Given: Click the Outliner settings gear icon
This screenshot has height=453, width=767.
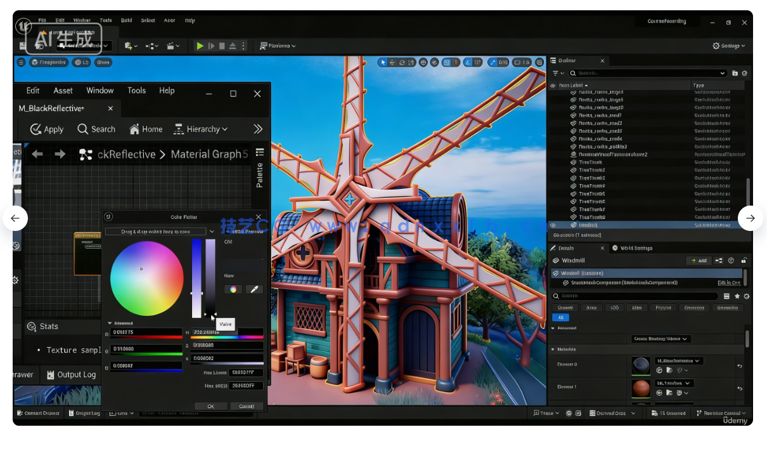Looking at the screenshot, I should point(745,72).
